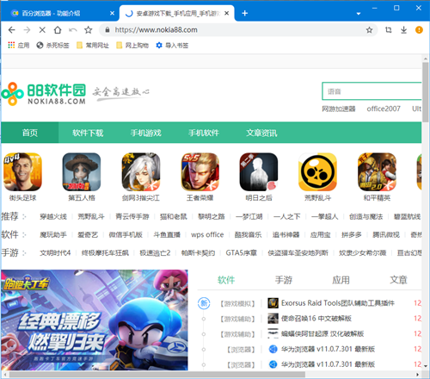The image size is (430, 379).
Task: Click the address bar URL field
Action: (238, 30)
